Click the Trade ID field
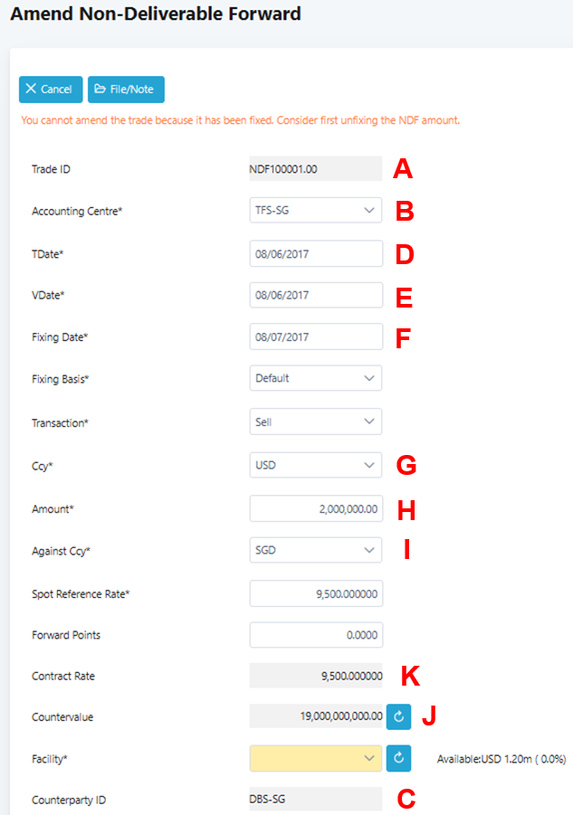 (x=315, y=168)
